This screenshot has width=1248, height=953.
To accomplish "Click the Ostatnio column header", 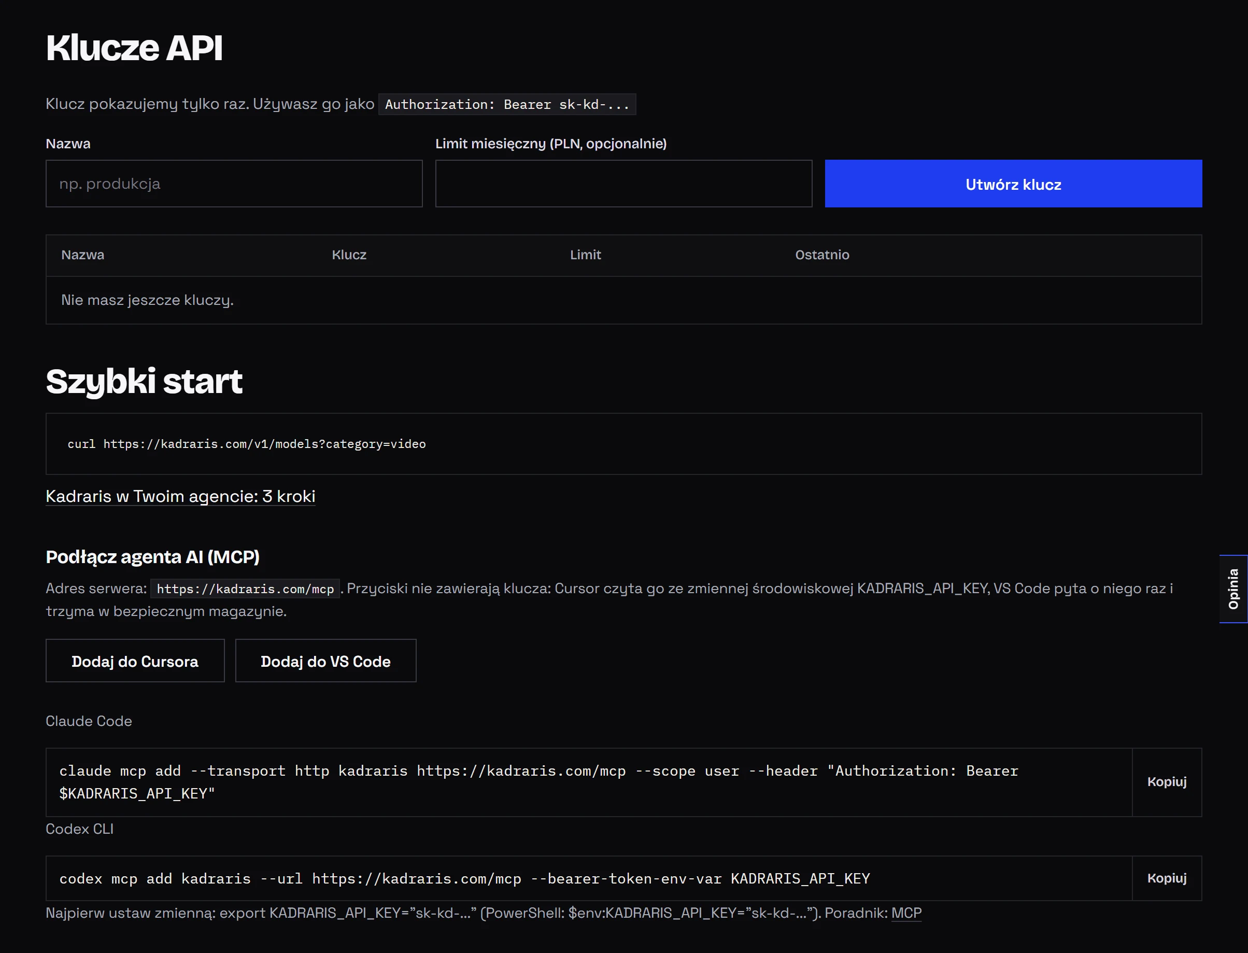I will [x=822, y=255].
